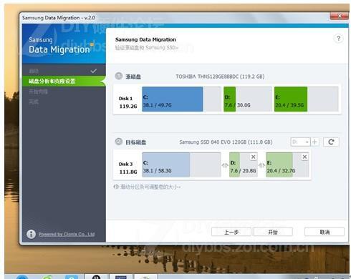The height and width of the screenshot is (279, 351).
Task: Remove the E: partition from target disk
Action: (x=304, y=157)
